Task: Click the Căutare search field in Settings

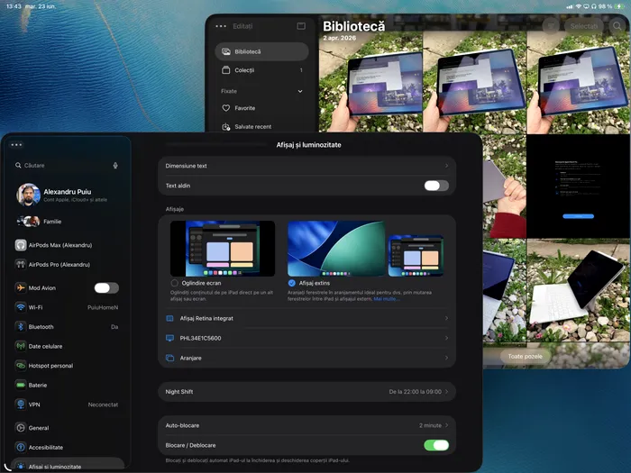Action: [67, 165]
